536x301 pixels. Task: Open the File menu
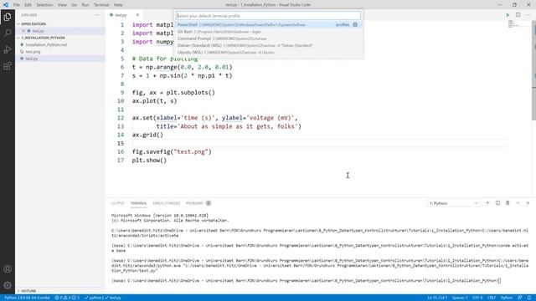[x=17, y=5]
